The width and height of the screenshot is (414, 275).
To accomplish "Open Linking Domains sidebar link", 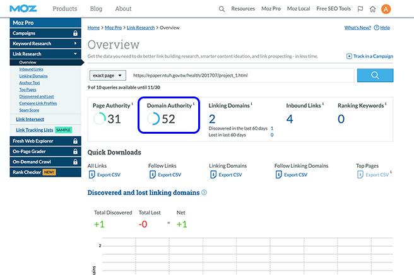I will [33, 76].
